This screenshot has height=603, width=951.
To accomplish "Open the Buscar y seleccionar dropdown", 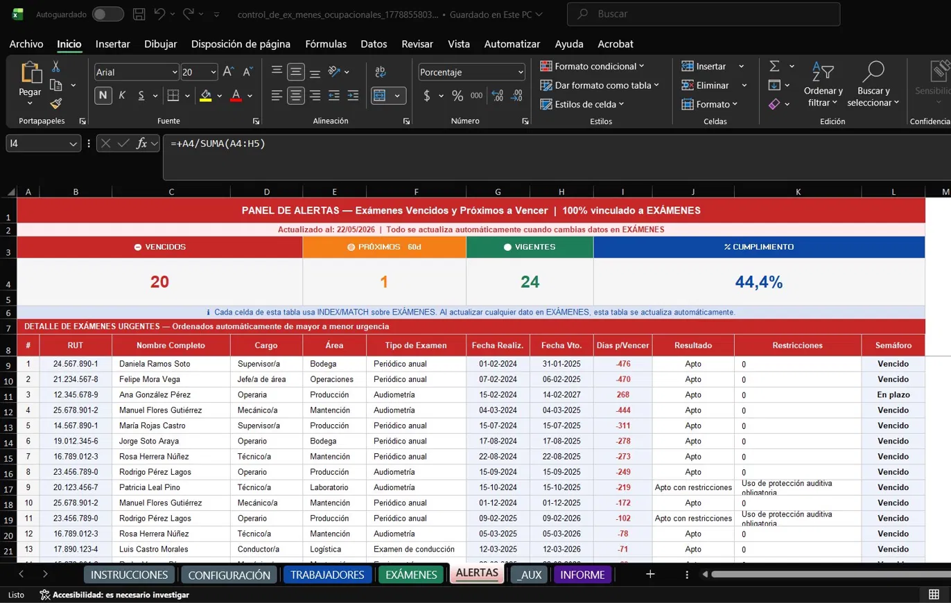I will [873, 85].
